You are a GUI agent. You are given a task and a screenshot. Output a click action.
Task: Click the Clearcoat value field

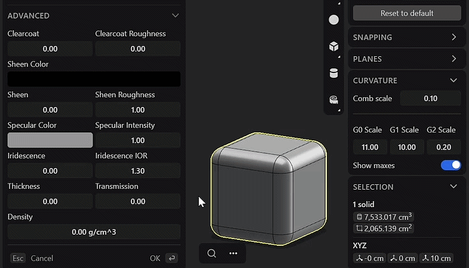50,49
